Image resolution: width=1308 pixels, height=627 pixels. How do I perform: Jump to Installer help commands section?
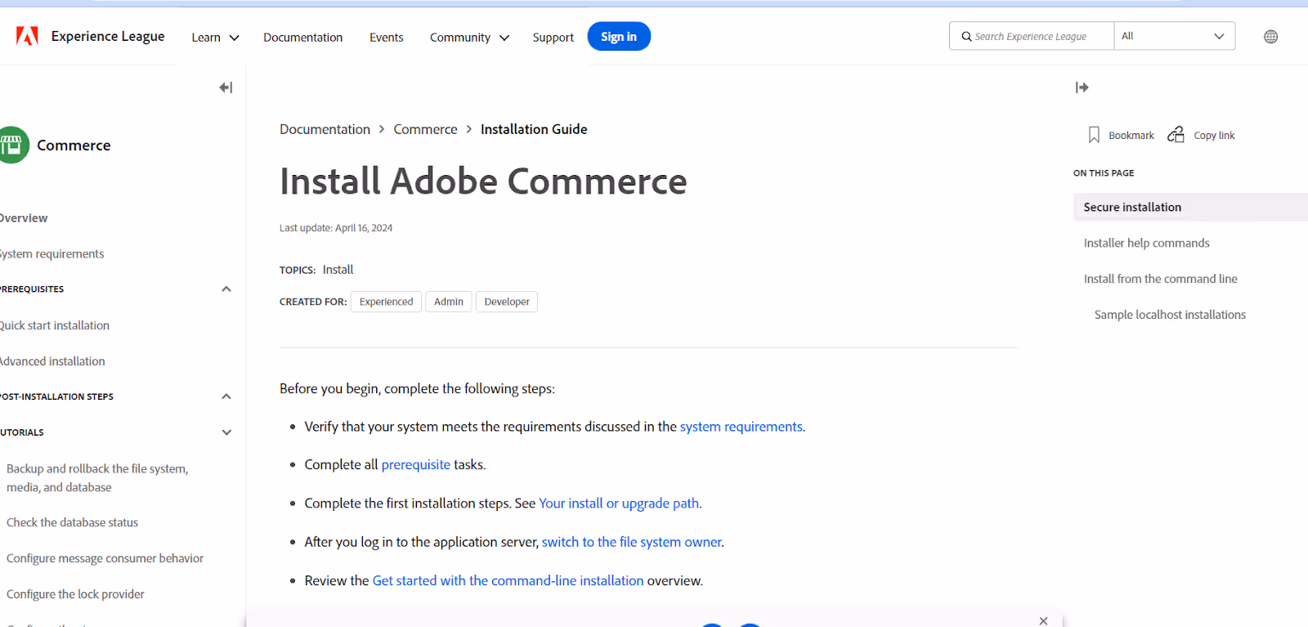1146,243
